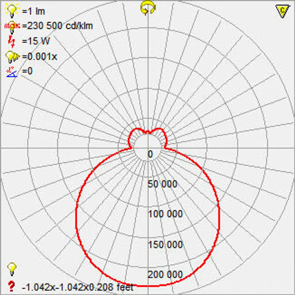Viewport: 295px width, 295px height.
Task: Click the yellow rotation arrow icon
Action: tap(148, 8)
